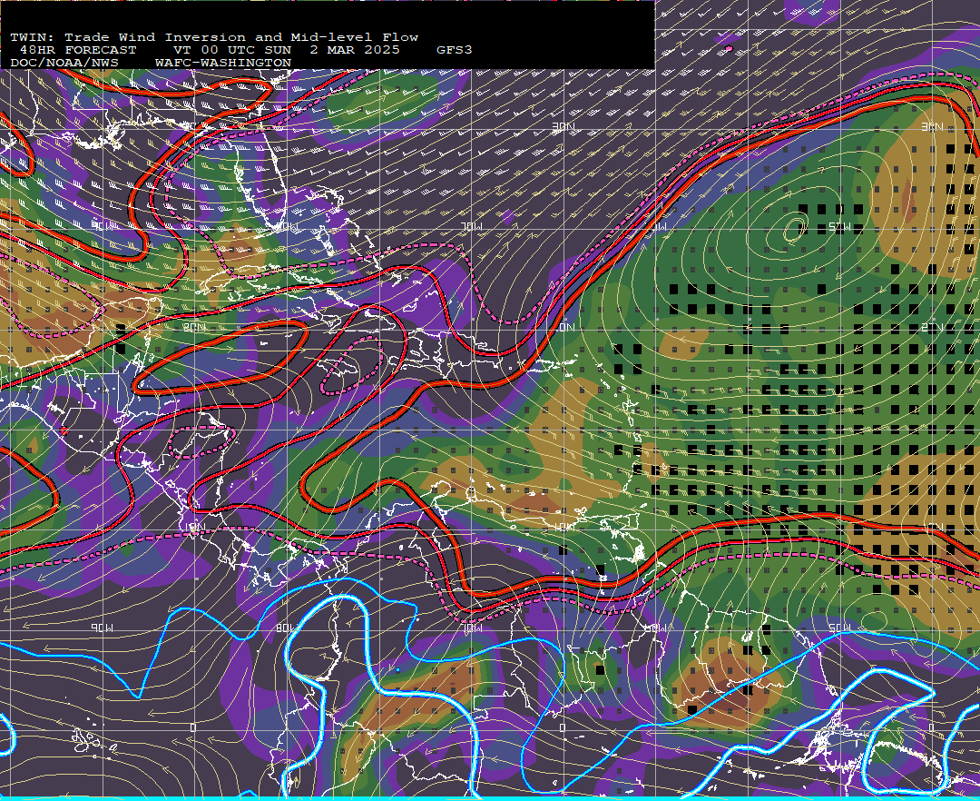Click the '30N' latitude label at map's right edge
Image resolution: width=980 pixels, height=801 pixels.
point(932,127)
